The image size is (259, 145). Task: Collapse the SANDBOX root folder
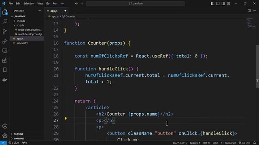pos(12,17)
